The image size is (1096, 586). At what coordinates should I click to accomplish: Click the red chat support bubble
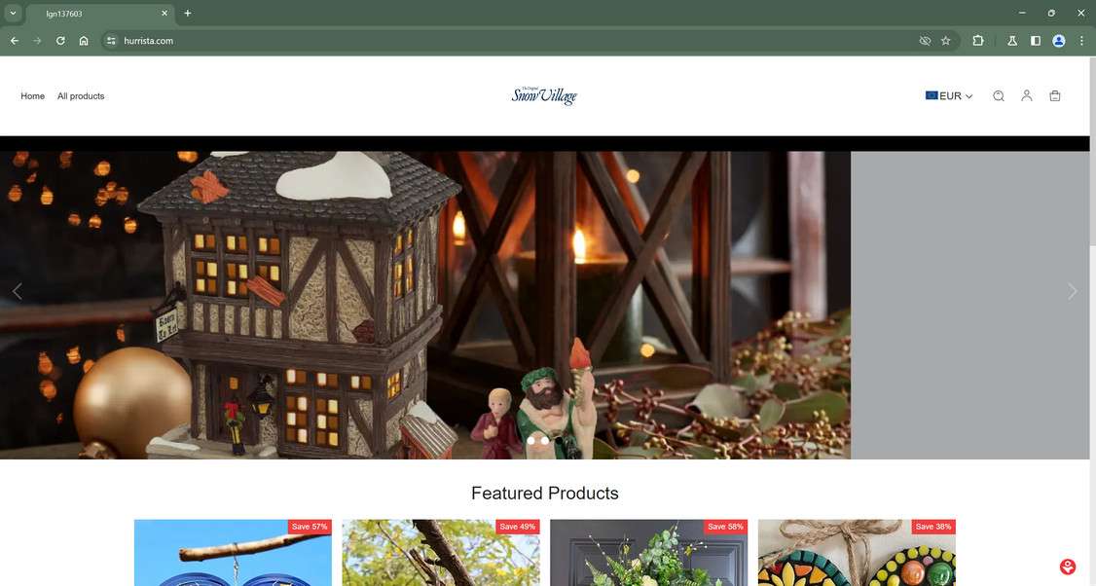(x=1068, y=567)
